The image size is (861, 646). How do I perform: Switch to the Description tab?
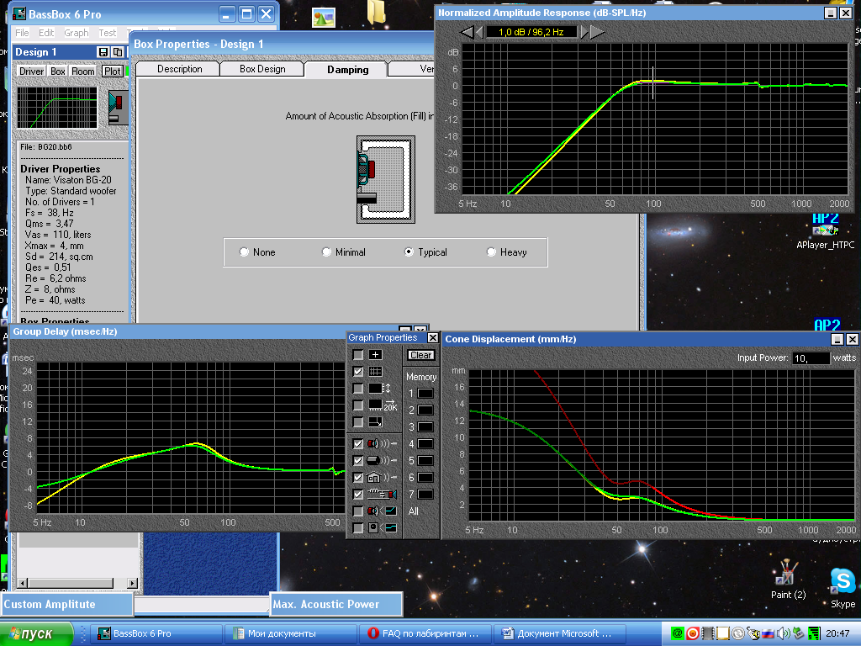click(179, 69)
